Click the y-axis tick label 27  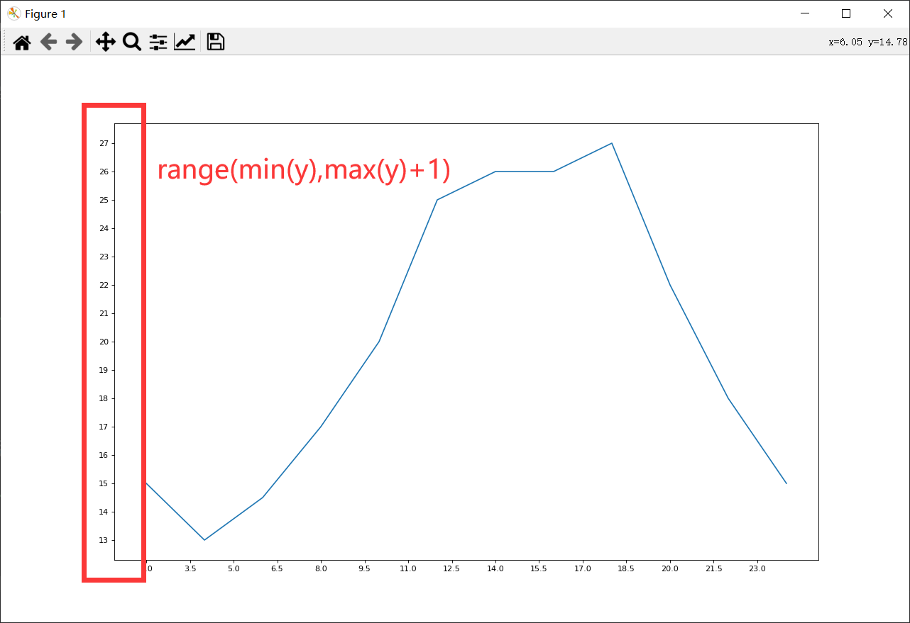tap(104, 142)
